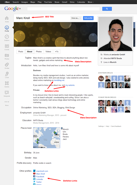Open the Facebook profile link

(40, 177)
